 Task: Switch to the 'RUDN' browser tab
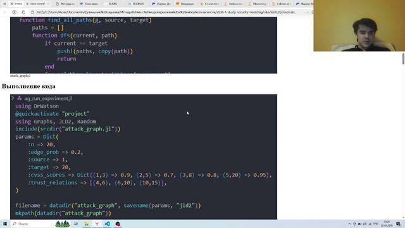pos(113,4)
